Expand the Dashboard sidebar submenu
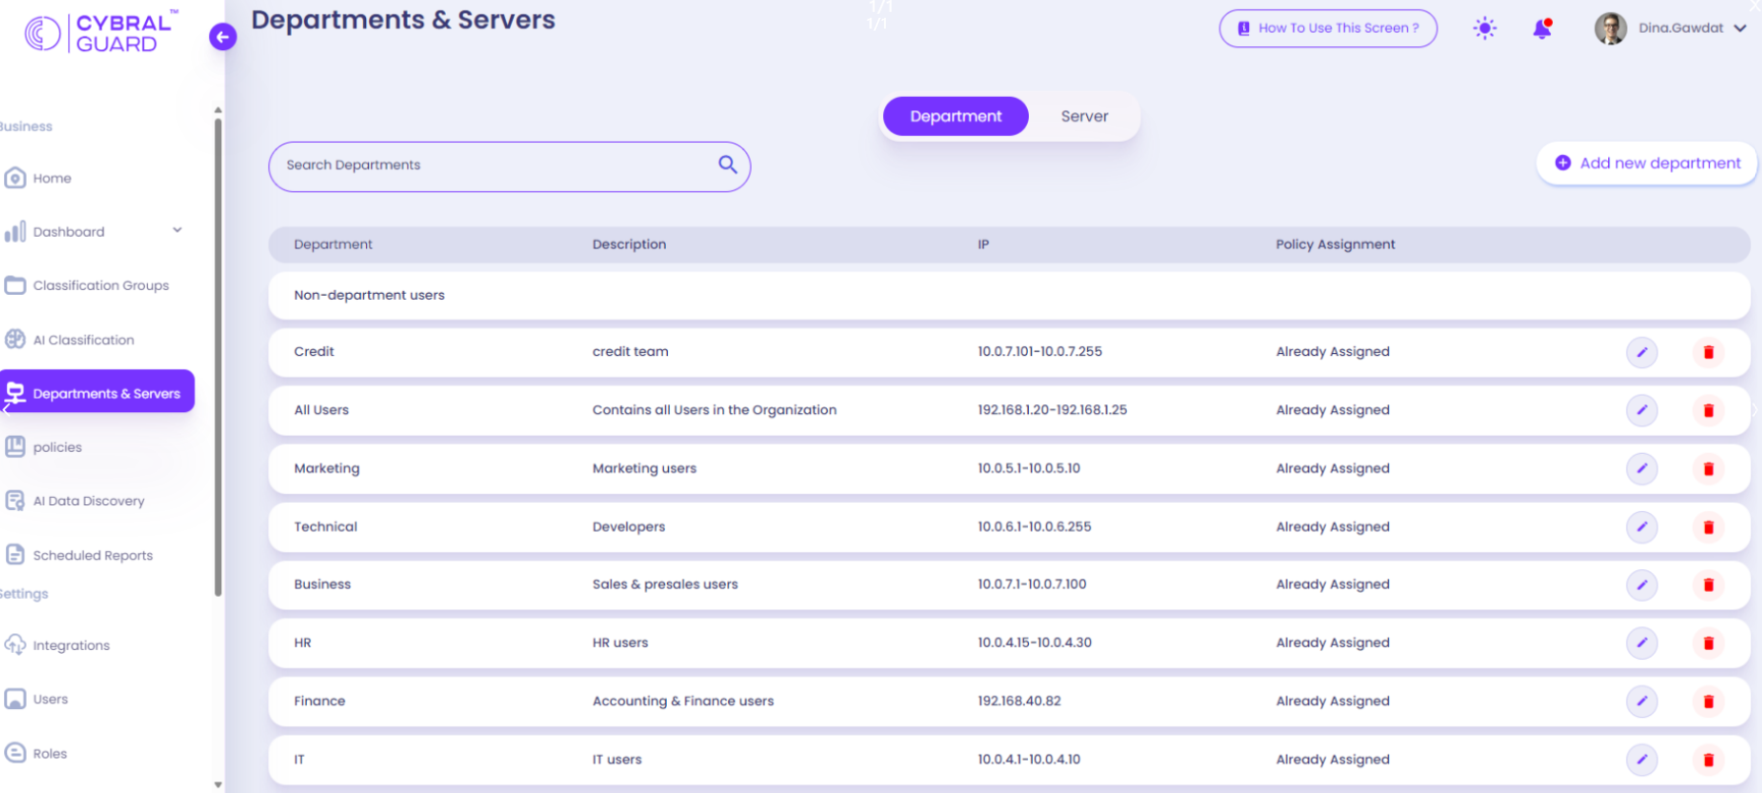 pyautogui.click(x=178, y=231)
